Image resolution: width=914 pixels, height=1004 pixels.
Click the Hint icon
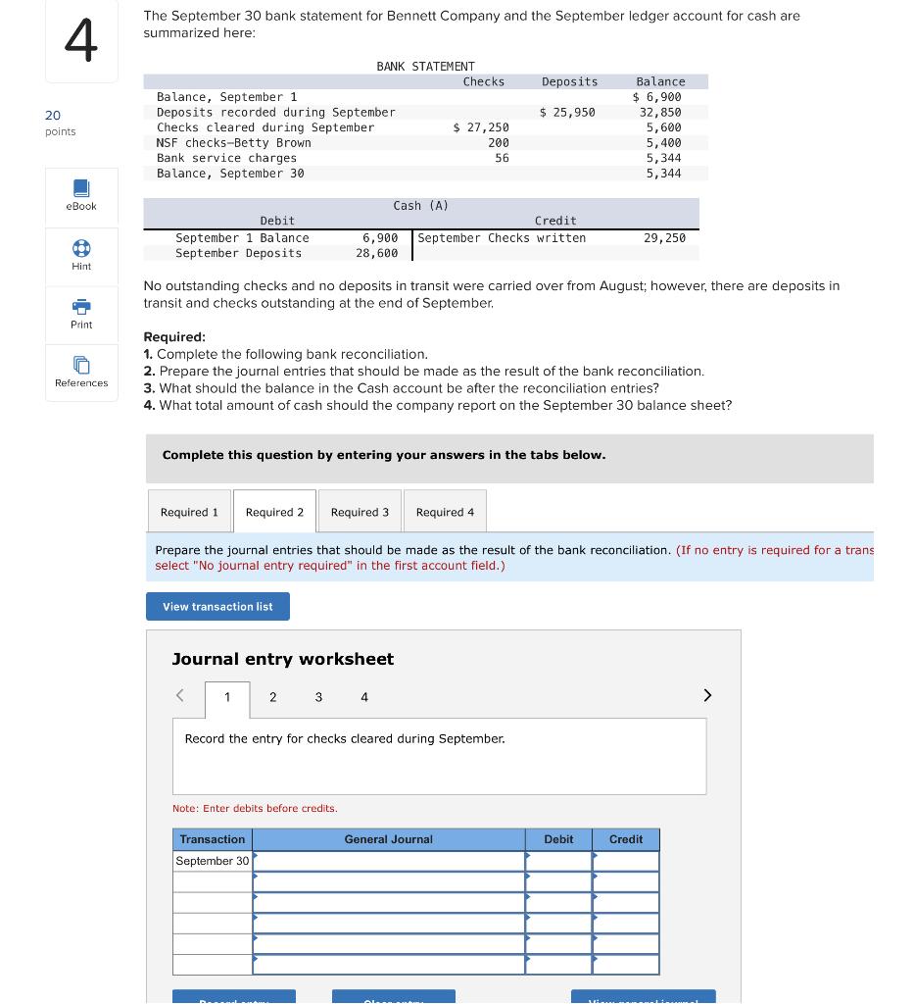(x=81, y=256)
